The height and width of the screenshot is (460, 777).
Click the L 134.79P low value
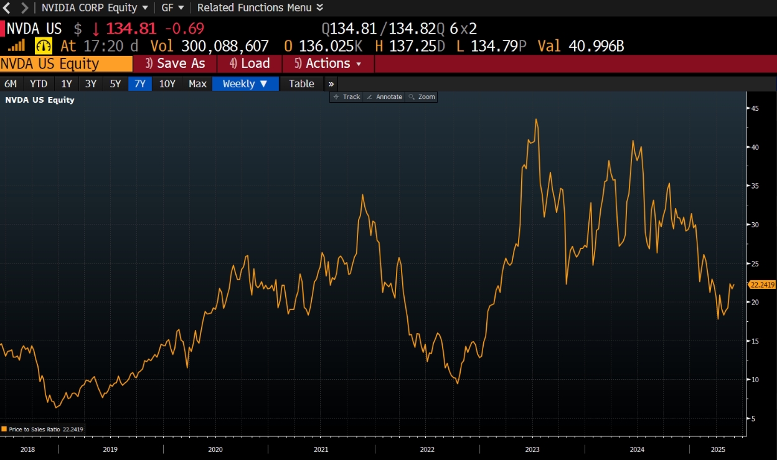(x=492, y=46)
